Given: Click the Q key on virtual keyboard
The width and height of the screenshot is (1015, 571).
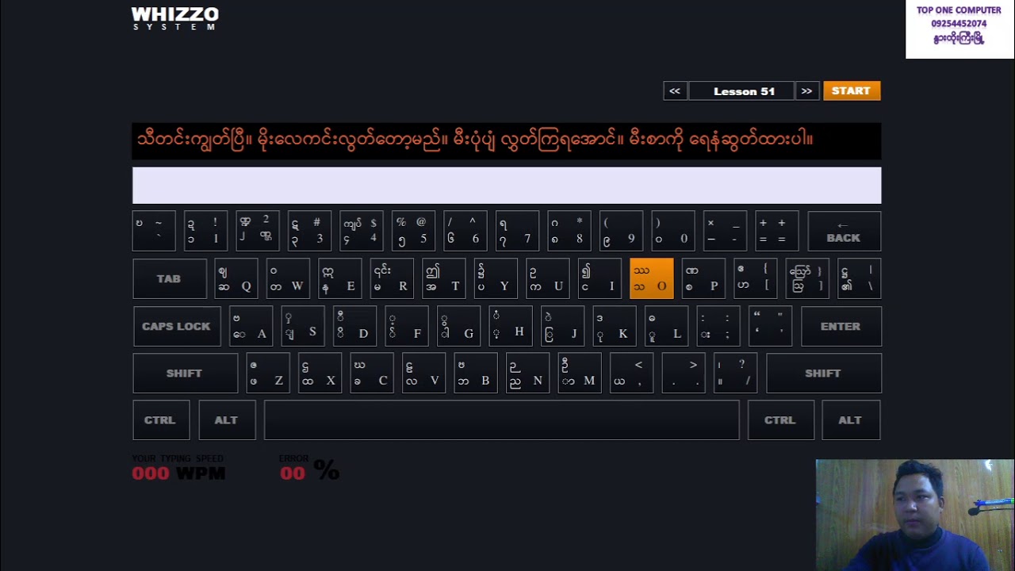Looking at the screenshot, I should click(x=236, y=278).
